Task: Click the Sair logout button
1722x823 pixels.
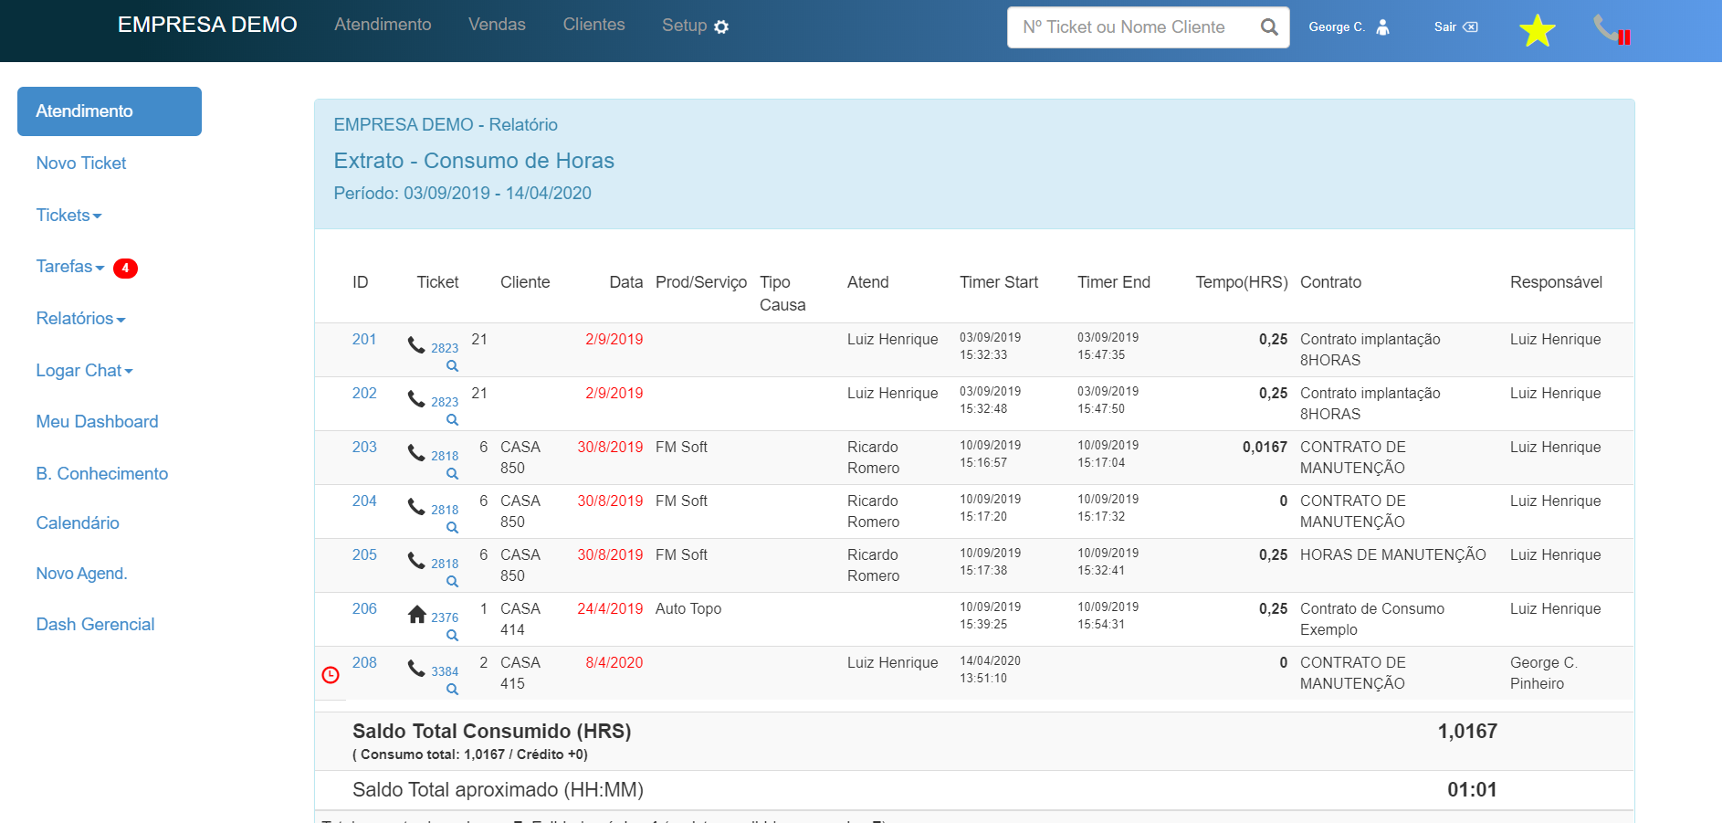Action: (x=1455, y=26)
